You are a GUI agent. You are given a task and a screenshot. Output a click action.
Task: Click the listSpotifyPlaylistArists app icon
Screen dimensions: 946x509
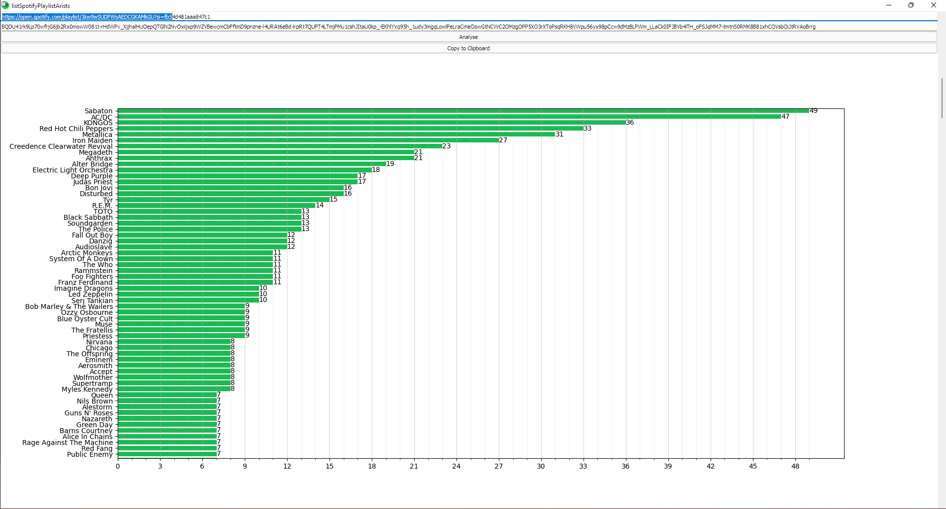[x=5, y=5]
